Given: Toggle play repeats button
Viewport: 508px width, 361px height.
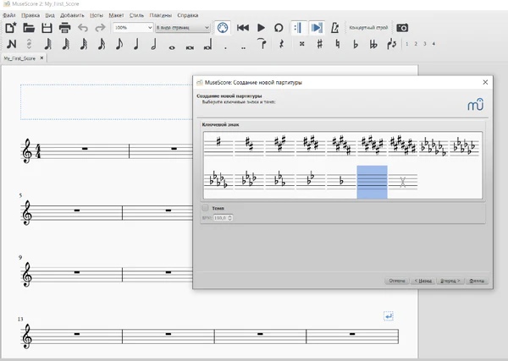Looking at the screenshot, I should coord(298,28).
